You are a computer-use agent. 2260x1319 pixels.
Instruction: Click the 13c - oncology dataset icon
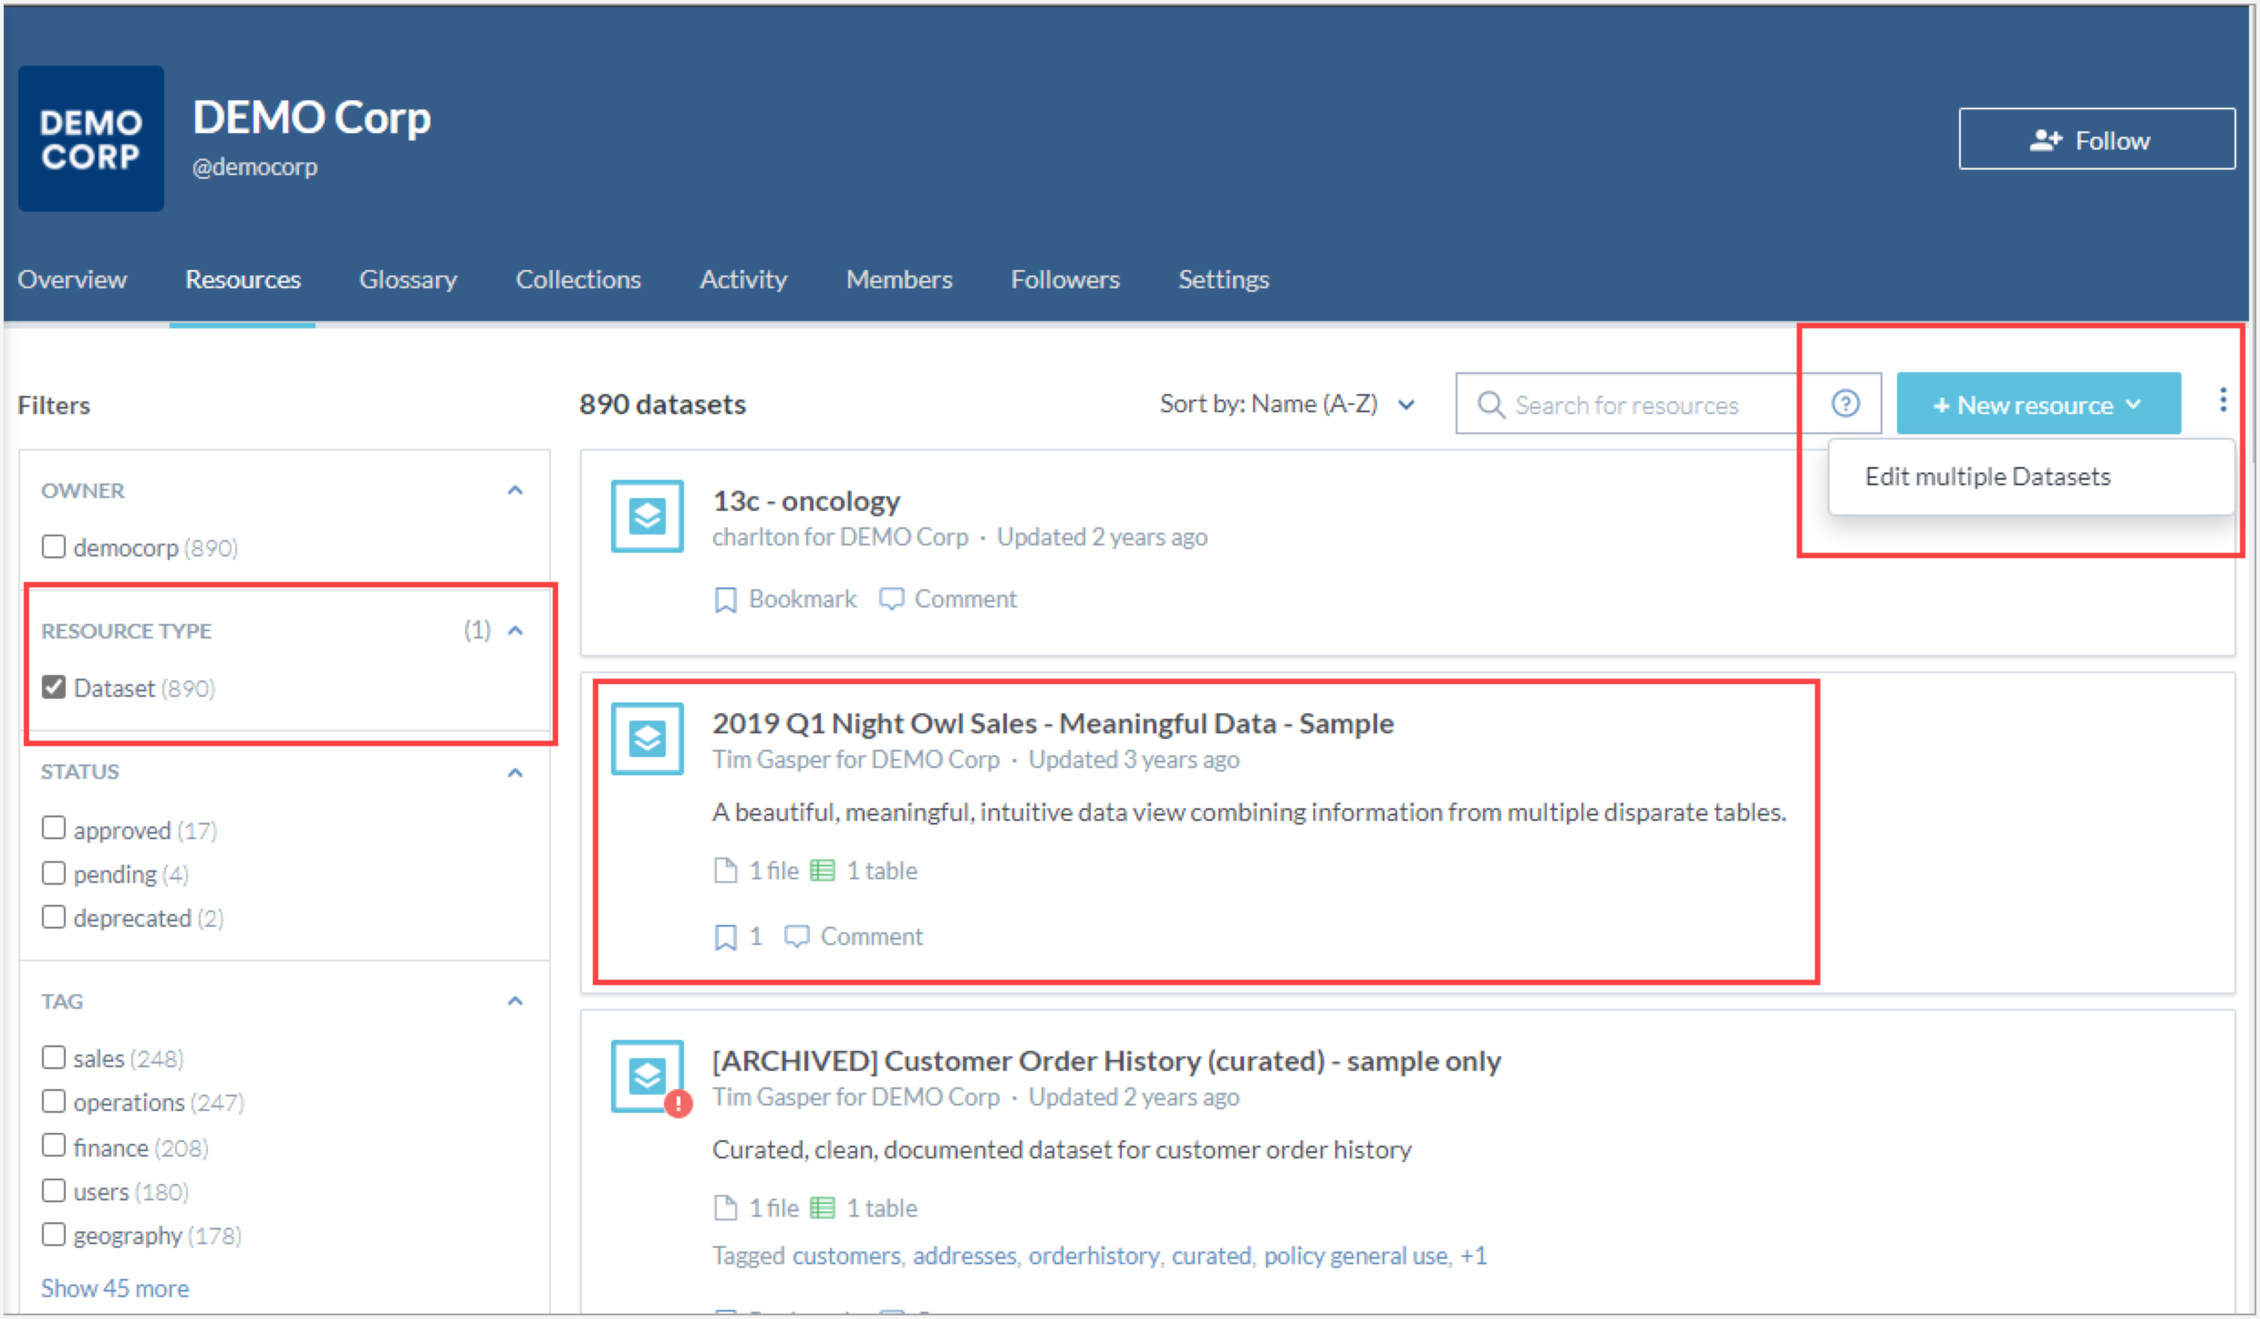(x=647, y=516)
